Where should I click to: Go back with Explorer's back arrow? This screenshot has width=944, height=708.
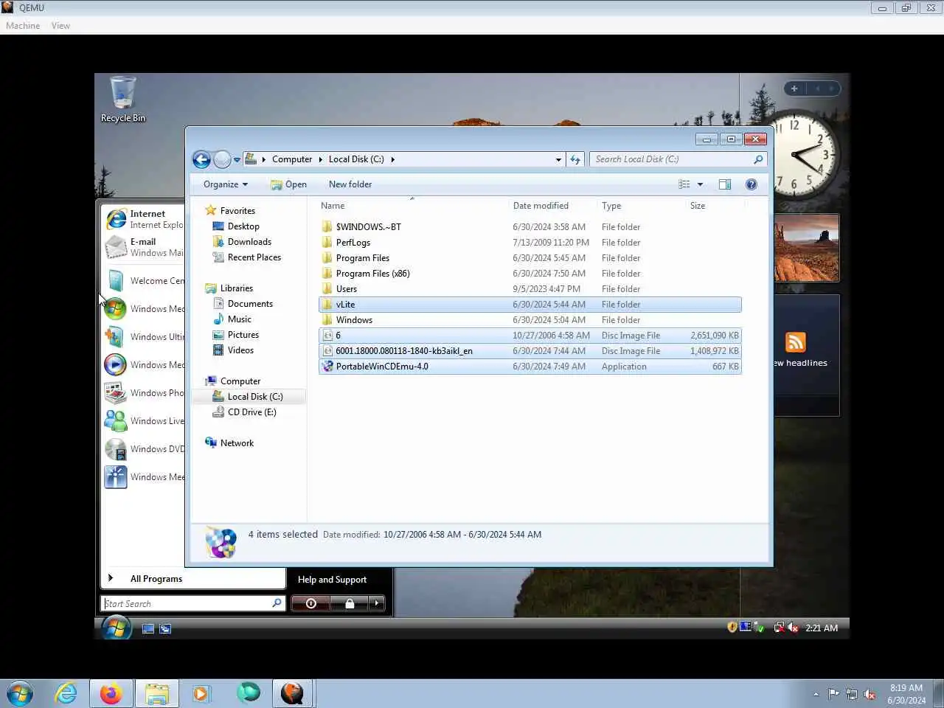coord(201,159)
